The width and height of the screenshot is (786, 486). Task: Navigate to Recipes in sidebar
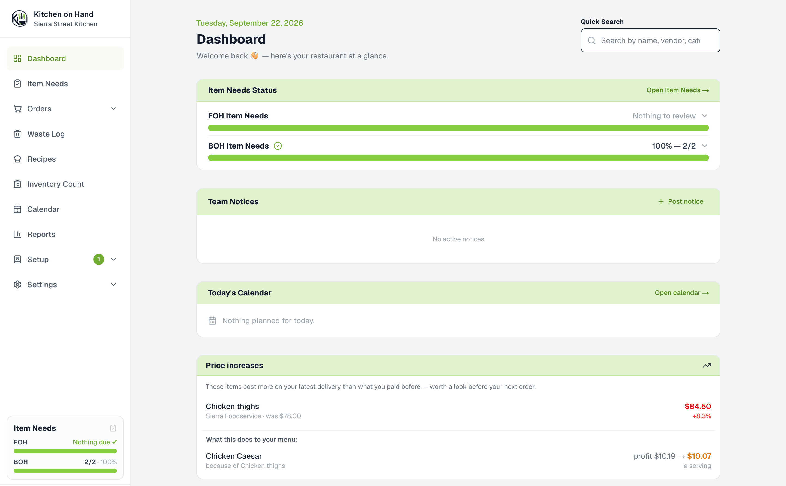pos(65,159)
